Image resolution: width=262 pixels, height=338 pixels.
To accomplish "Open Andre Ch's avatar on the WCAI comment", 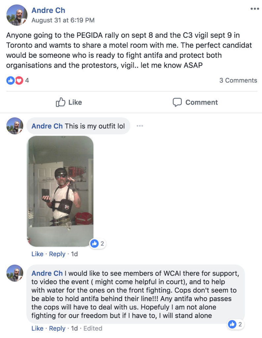I will 15,273.
